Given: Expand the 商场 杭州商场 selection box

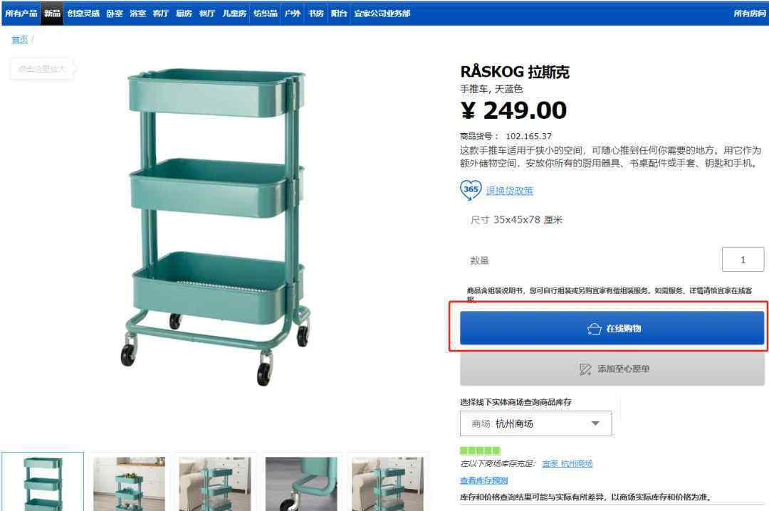Looking at the screenshot, I should 535,423.
